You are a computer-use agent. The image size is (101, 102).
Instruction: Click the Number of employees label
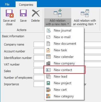(18, 78)
